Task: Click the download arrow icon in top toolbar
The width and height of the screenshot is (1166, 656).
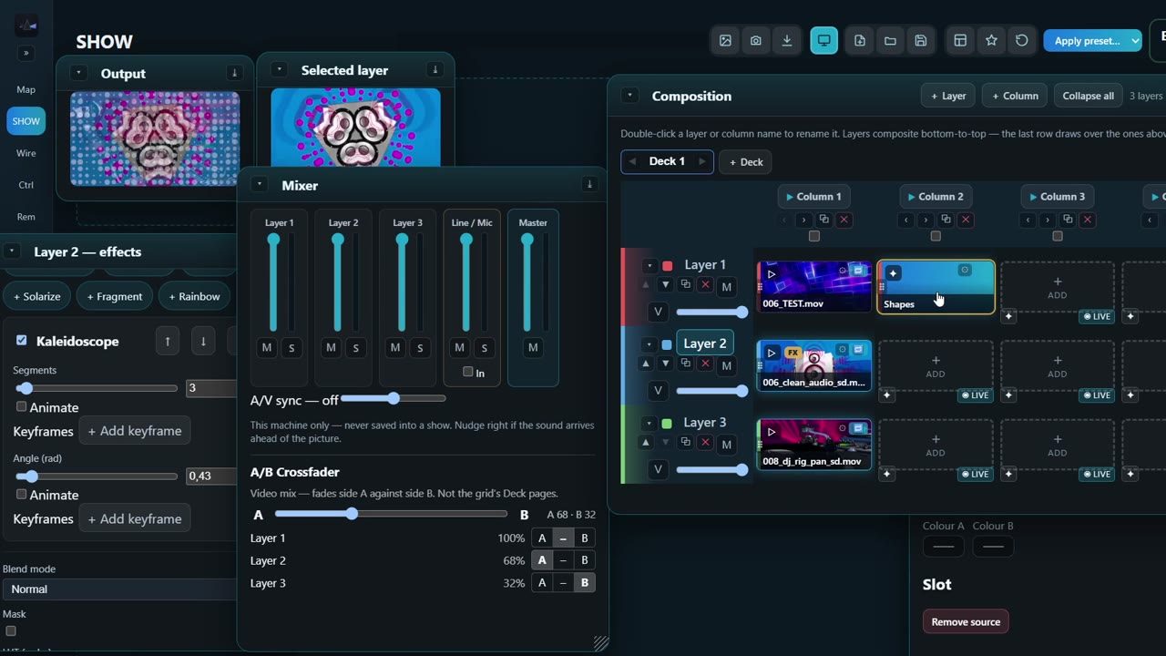Action: pos(787,41)
